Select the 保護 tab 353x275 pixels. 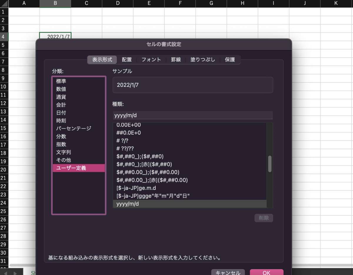point(230,60)
